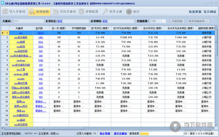Open the seo关键词优化 keyword link
The image size is (219, 137).
(21, 116)
